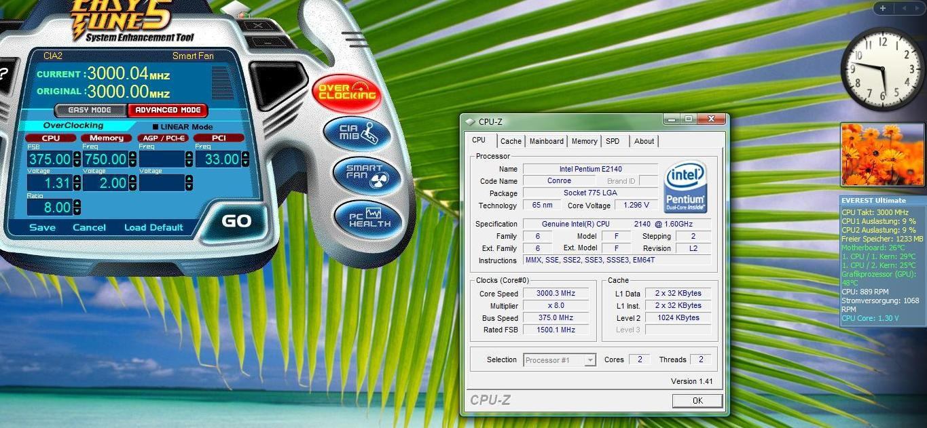
Task: Click OK in CPU-Z
Action: [x=697, y=401]
